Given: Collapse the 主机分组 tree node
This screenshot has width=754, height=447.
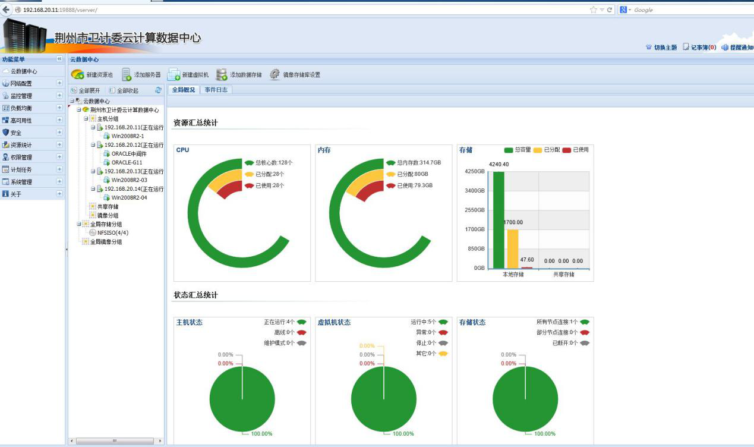Looking at the screenshot, I should 86,119.
